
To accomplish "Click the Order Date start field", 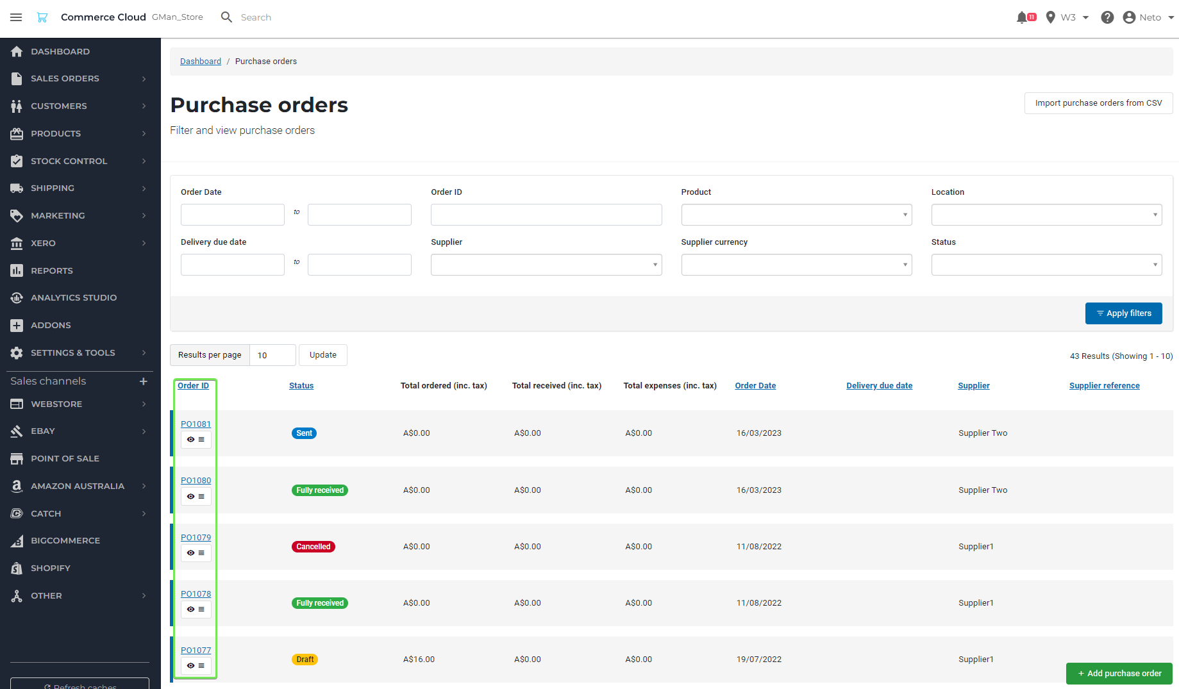I will [233, 215].
